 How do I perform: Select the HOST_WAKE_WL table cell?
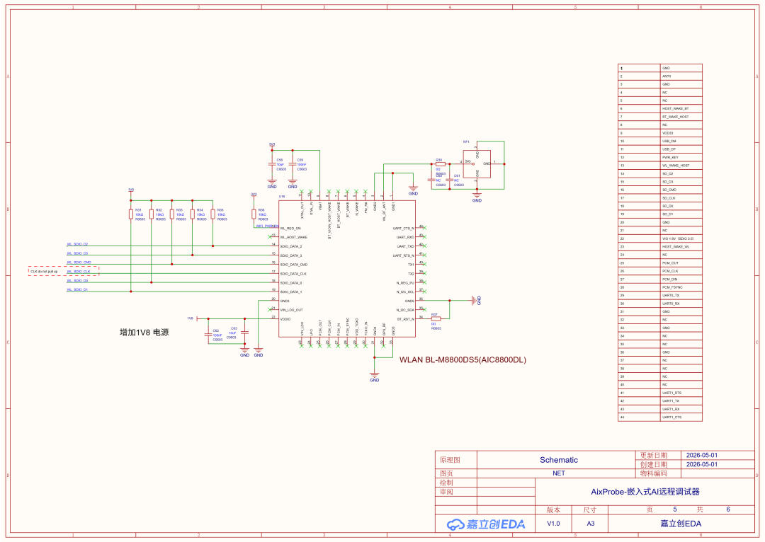pyautogui.click(x=681, y=247)
